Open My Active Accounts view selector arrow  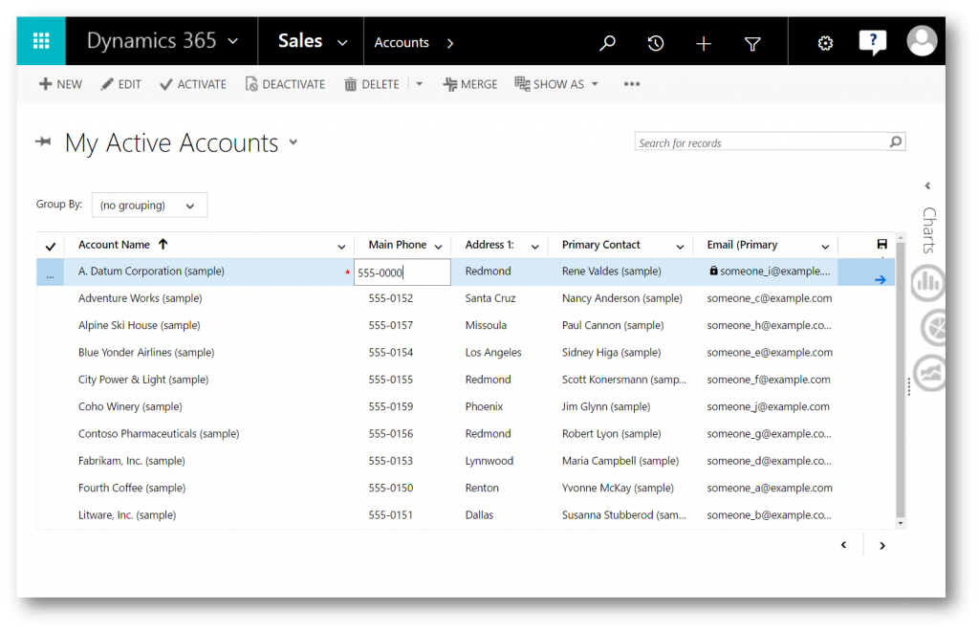(x=294, y=141)
